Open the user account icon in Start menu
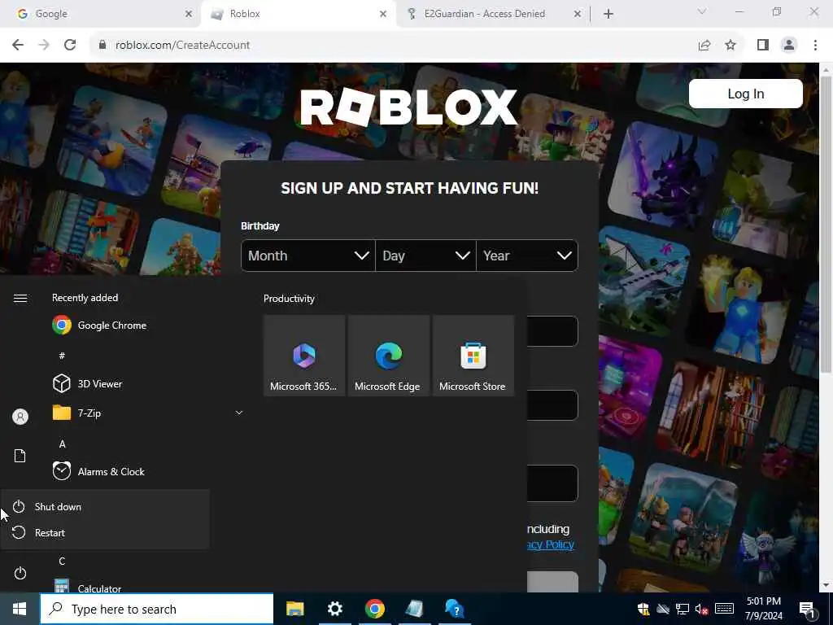The width and height of the screenshot is (833, 625). (20, 417)
